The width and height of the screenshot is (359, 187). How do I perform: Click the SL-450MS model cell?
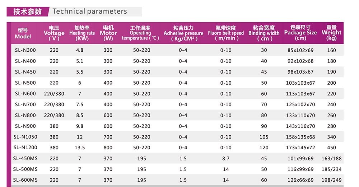[x=25, y=158]
